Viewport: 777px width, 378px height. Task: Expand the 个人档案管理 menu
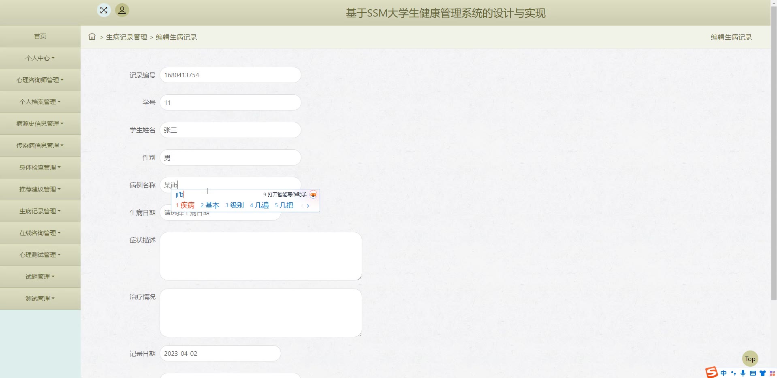tap(40, 102)
